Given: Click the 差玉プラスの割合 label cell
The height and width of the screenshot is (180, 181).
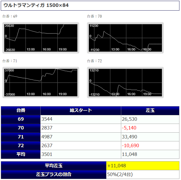Looking at the screenshot, I should click(x=54, y=174).
